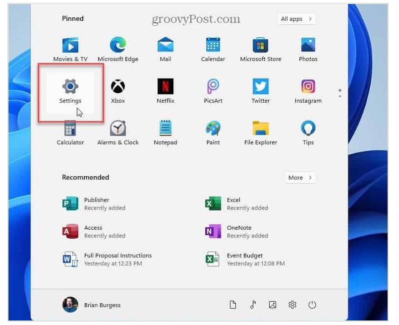Image resolution: width=399 pixels, height=325 pixels.
Task: Open the Mail app
Action: pyautogui.click(x=166, y=50)
